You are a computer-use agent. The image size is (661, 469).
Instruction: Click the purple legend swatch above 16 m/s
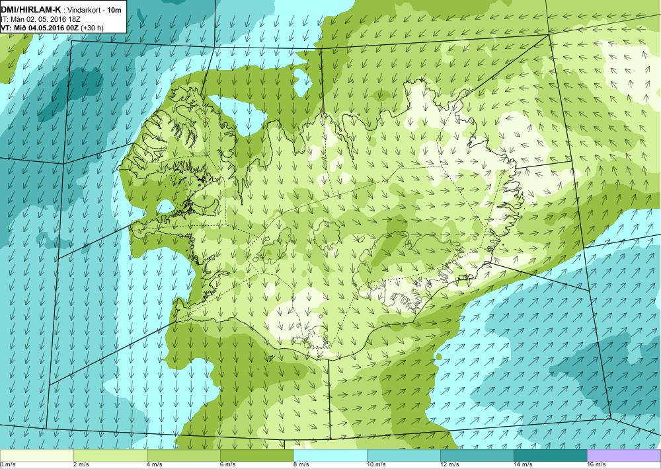(x=624, y=456)
